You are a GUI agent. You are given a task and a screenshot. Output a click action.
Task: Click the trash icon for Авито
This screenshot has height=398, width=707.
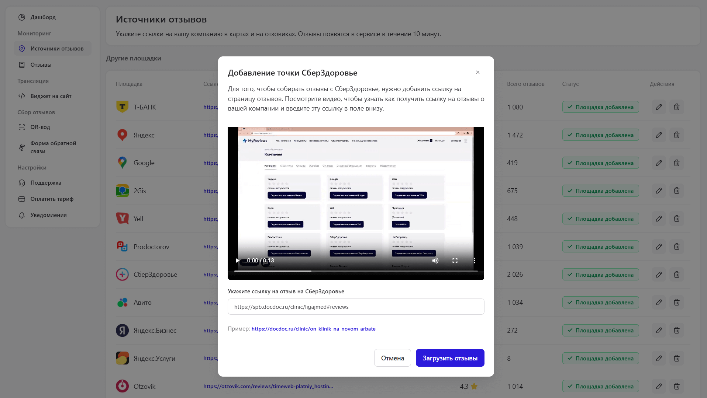[x=677, y=303]
